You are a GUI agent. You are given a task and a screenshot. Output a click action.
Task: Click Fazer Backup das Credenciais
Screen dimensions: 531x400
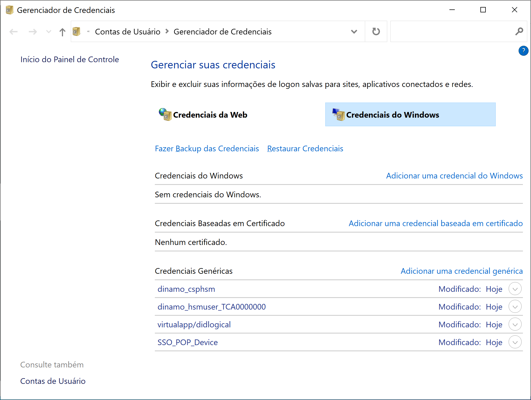(207, 149)
